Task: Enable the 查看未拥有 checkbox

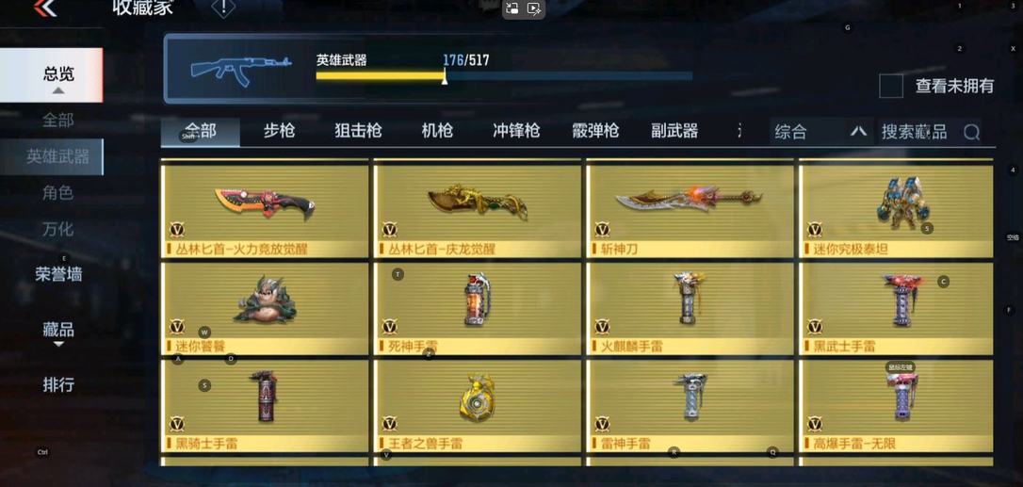Action: coord(891,86)
